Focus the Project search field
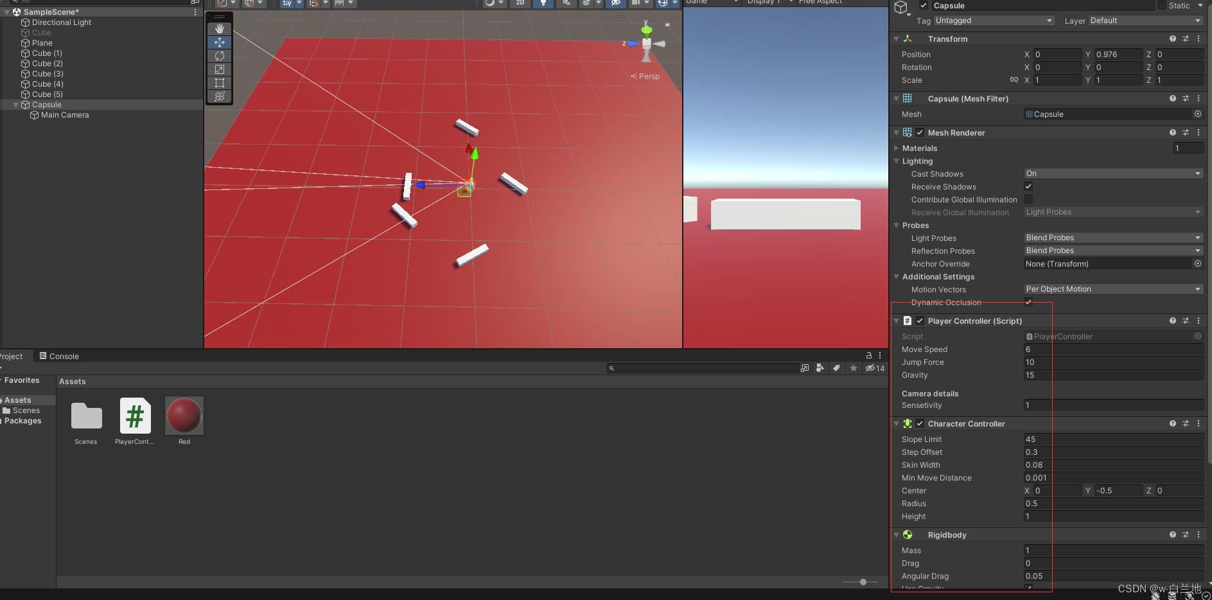This screenshot has width=1212, height=600. point(703,368)
